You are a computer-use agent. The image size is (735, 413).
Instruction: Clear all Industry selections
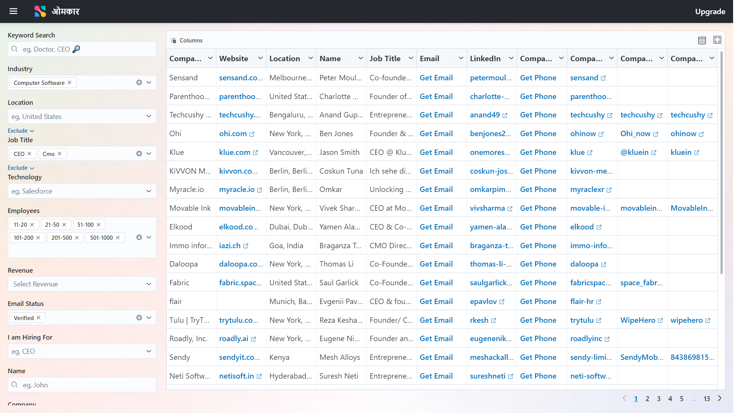tap(139, 83)
